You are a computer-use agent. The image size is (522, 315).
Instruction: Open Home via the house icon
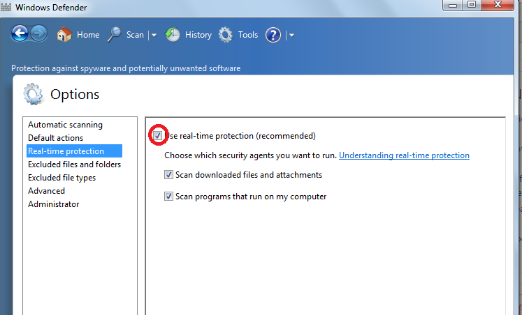click(64, 35)
